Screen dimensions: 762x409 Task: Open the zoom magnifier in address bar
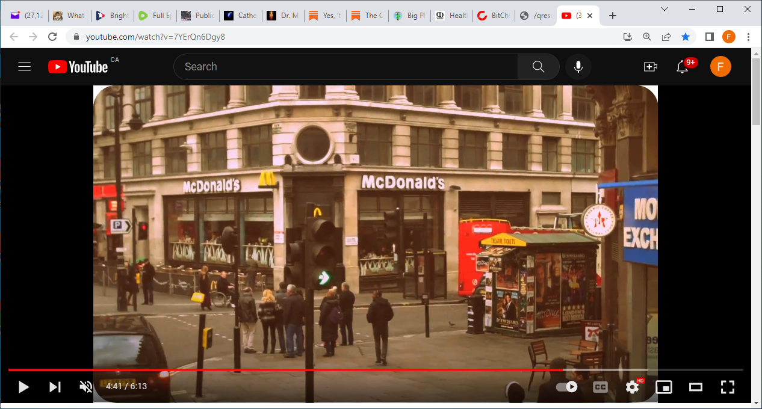647,37
